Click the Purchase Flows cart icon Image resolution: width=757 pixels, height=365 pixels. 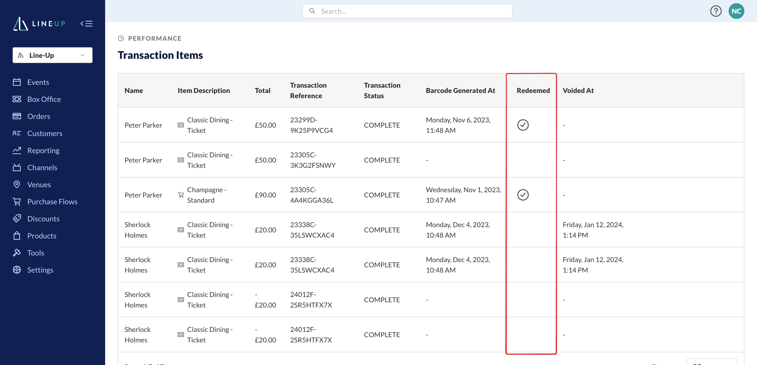17,201
